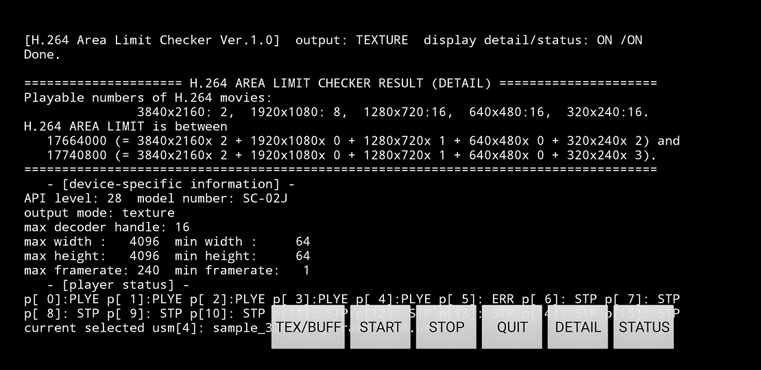Click player status "p[ 9]: STP"

pyautogui.click(x=144, y=313)
